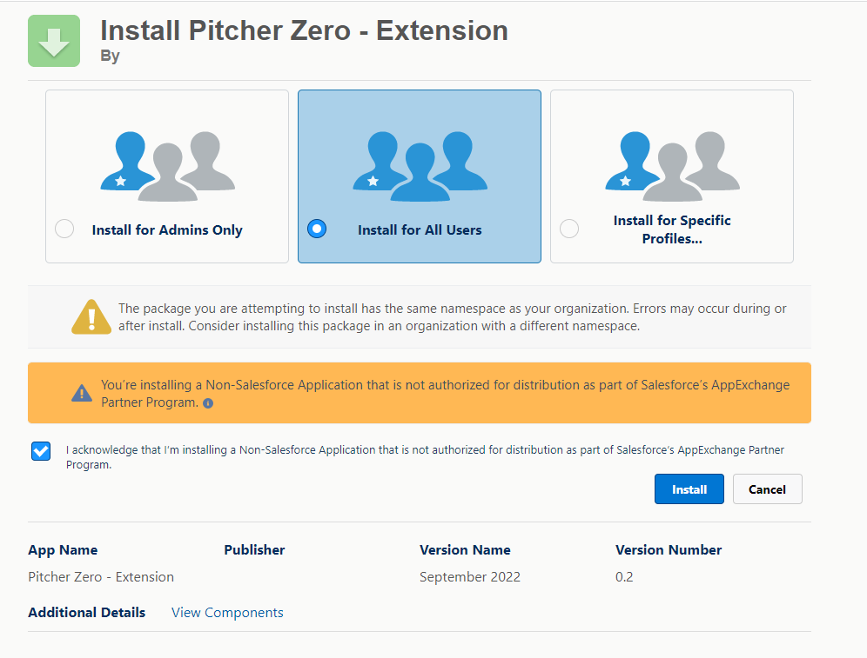Click the yellow namespace warning triangle icon
The height and width of the screenshot is (658, 867).
tap(91, 317)
